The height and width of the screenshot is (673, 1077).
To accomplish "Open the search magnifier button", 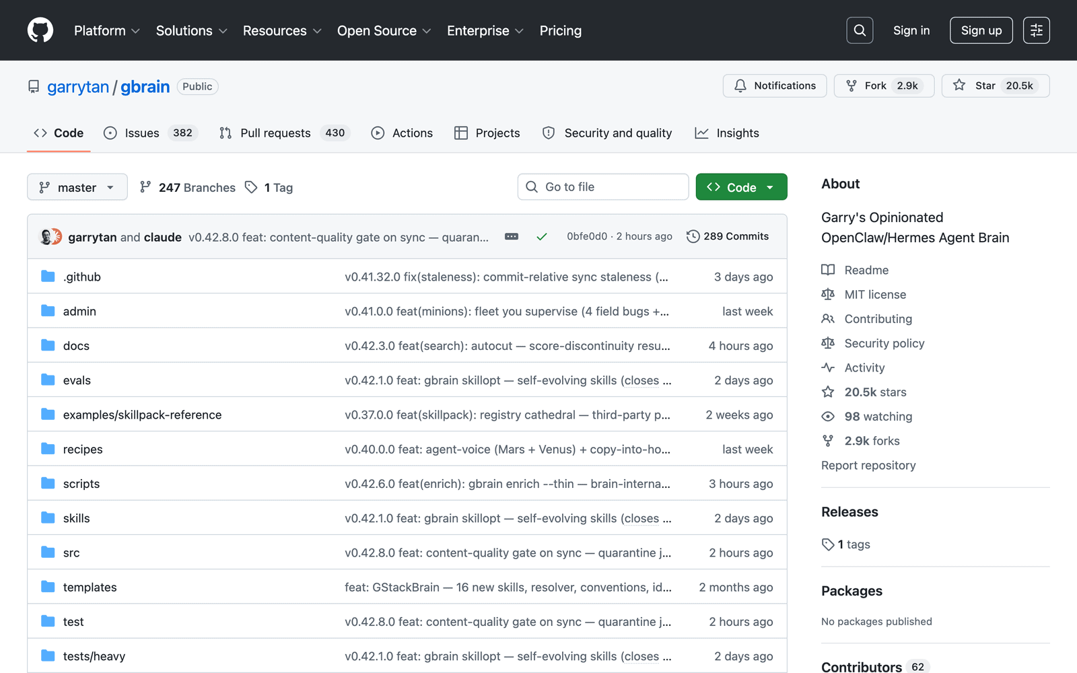I will [860, 30].
